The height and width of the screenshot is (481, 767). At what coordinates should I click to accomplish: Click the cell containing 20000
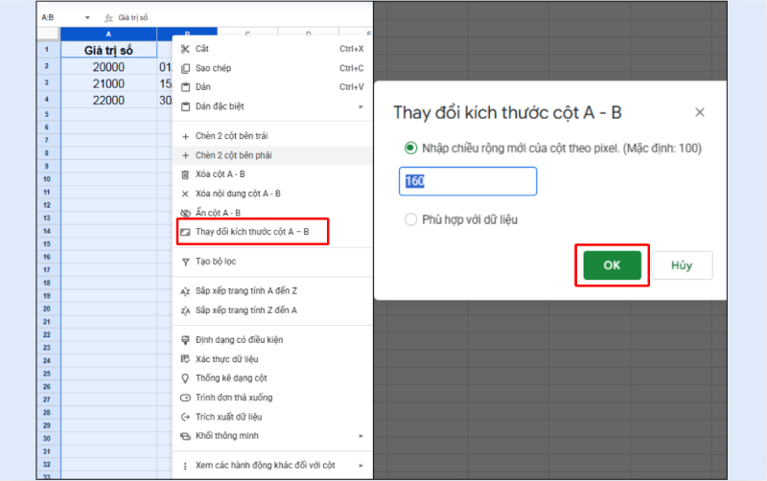coord(108,67)
